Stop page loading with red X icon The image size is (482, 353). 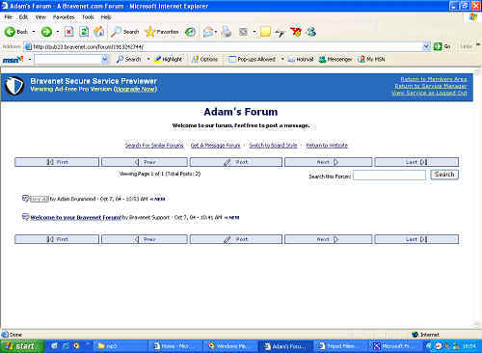[x=68, y=32]
